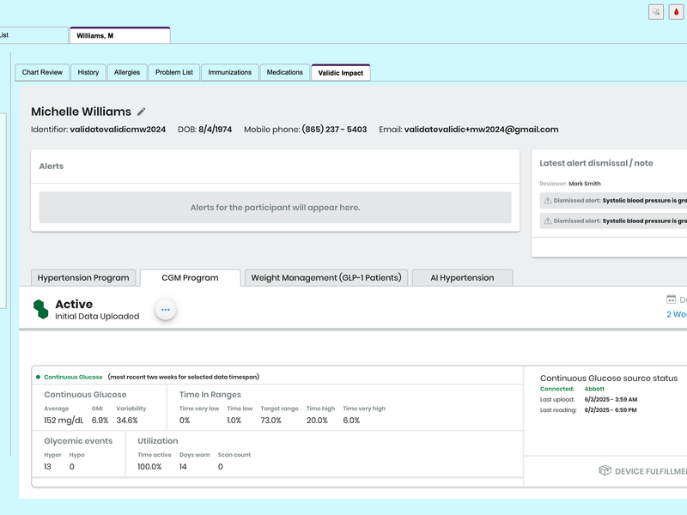Open the AI Hypertension tab
Screen dimensions: 687x515
click(461, 277)
